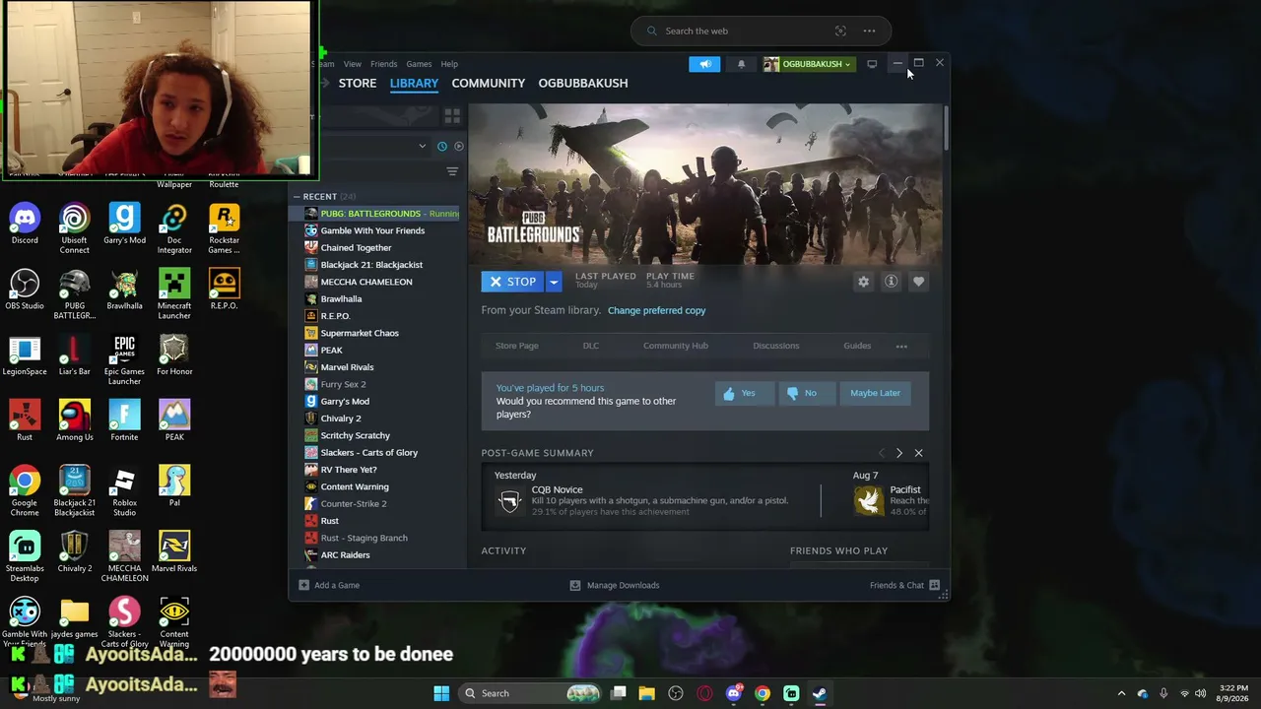Switch Steam to Big Picture mode

coord(872,64)
